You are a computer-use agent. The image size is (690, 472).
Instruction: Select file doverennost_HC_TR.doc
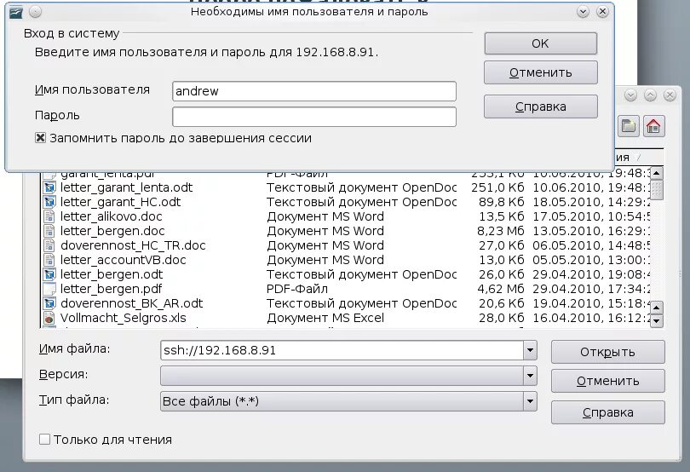(133, 245)
